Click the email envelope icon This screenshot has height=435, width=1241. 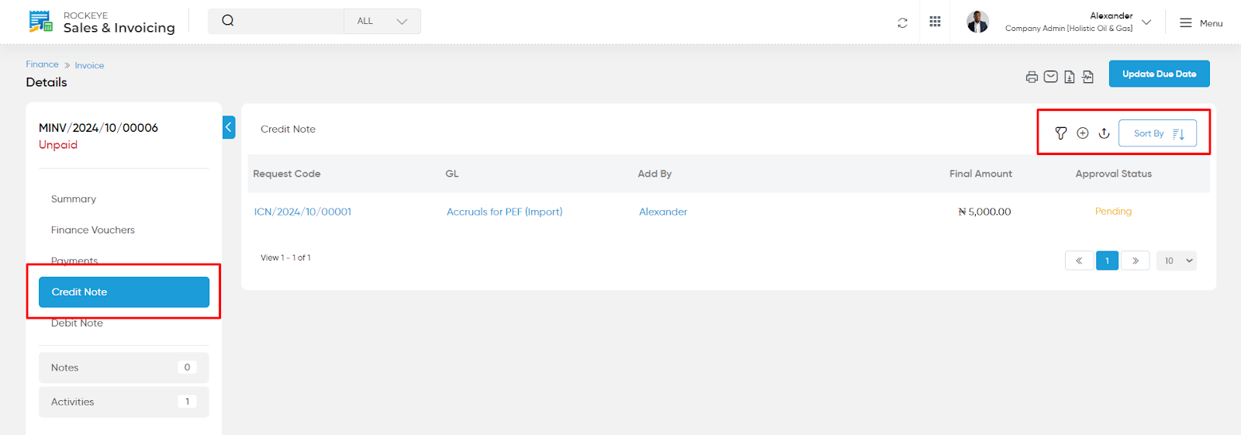pyautogui.click(x=1050, y=77)
